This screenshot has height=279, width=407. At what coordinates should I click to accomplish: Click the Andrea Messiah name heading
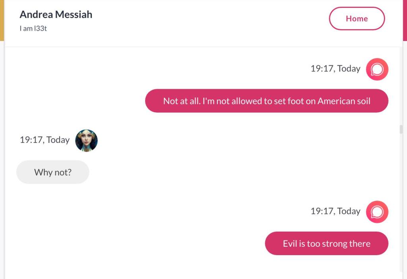coord(56,15)
